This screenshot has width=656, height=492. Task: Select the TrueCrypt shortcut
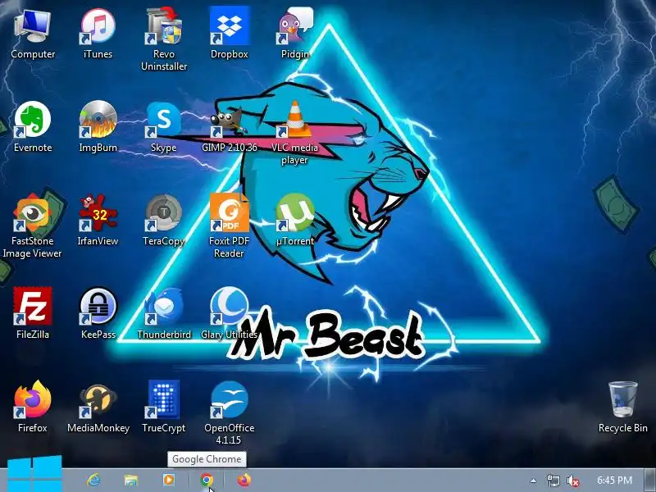click(x=164, y=399)
